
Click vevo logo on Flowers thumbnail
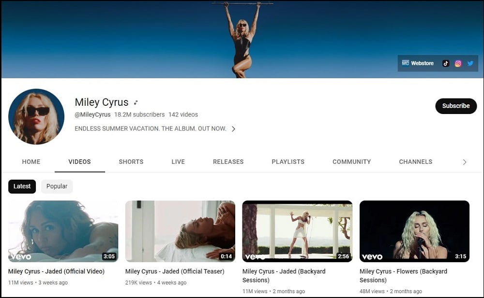pyautogui.click(x=372, y=257)
